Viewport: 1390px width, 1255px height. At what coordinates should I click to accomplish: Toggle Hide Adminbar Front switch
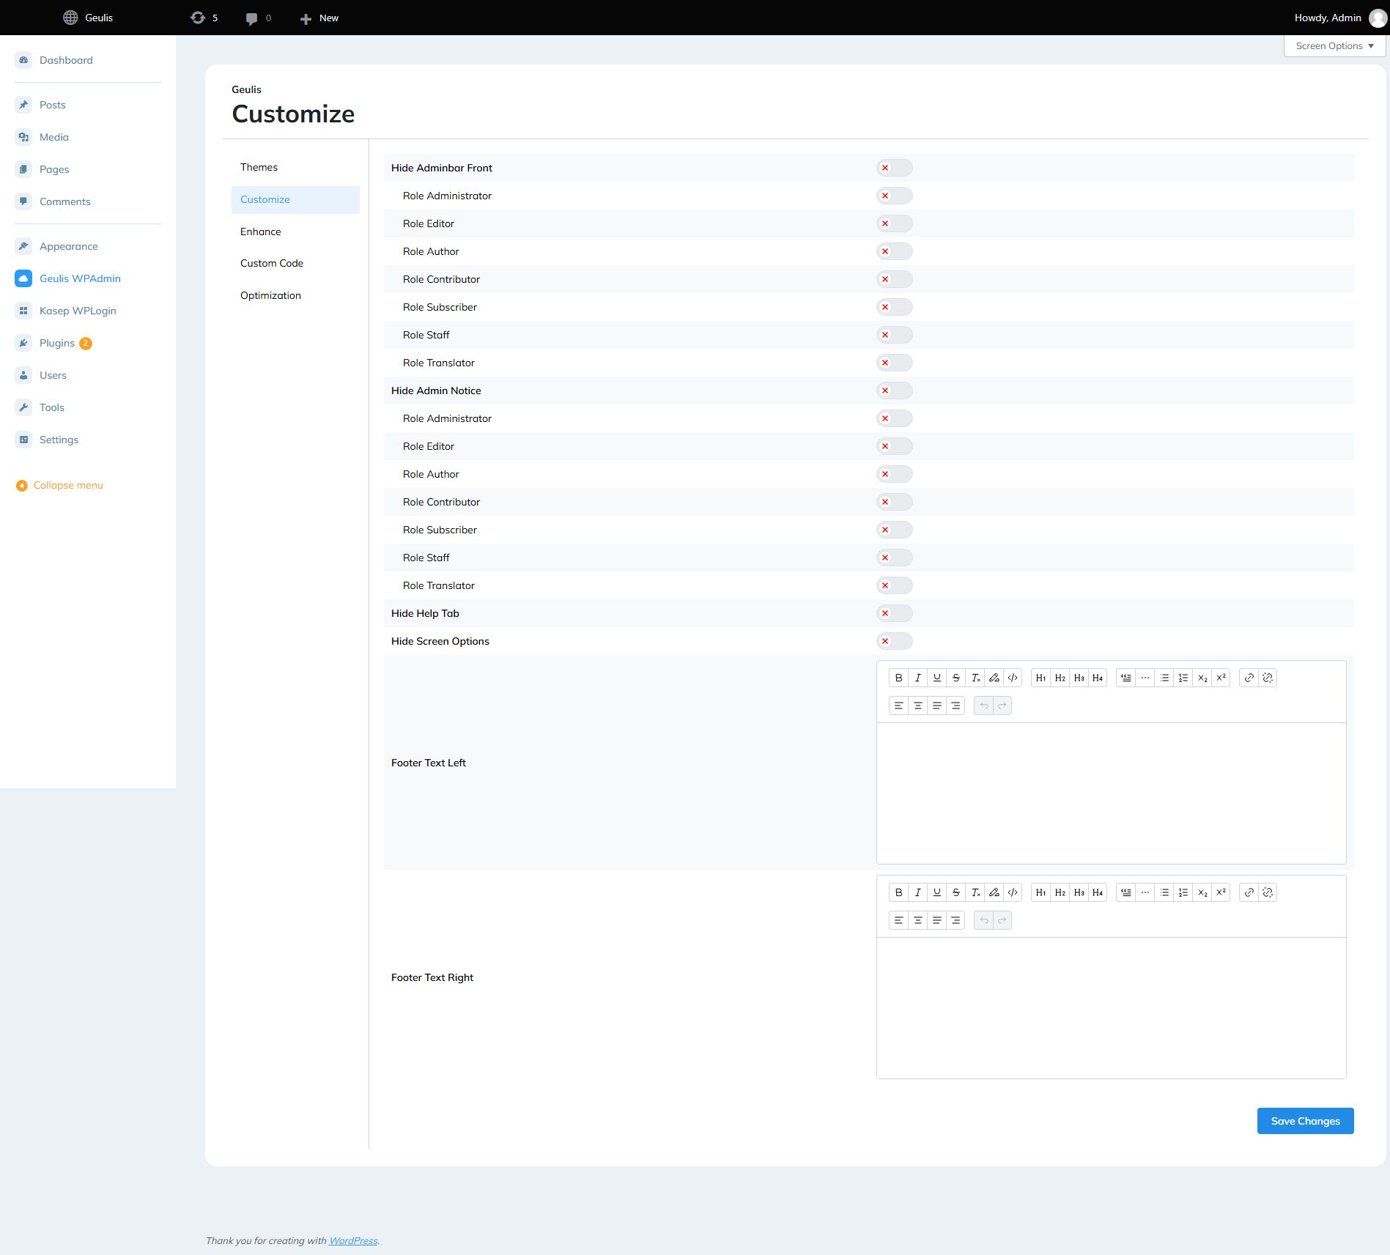click(894, 168)
